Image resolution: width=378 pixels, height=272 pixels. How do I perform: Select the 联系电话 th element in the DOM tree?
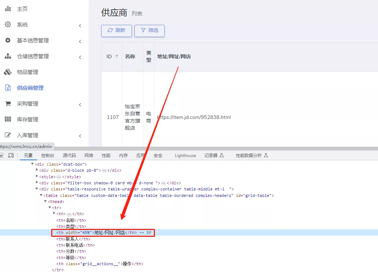click(x=75, y=245)
